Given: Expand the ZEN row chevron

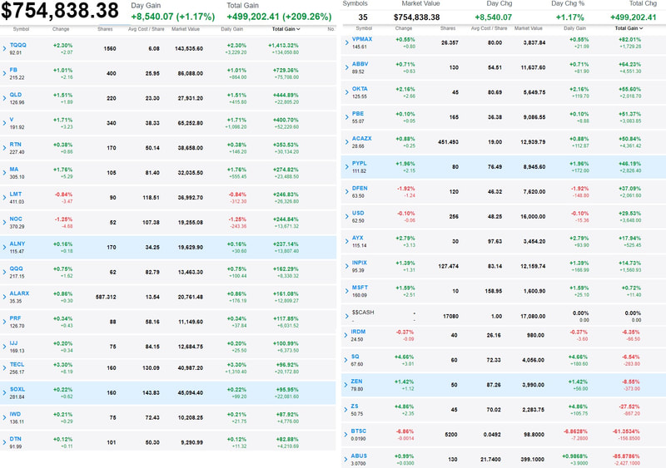Looking at the screenshot, I should (345, 385).
